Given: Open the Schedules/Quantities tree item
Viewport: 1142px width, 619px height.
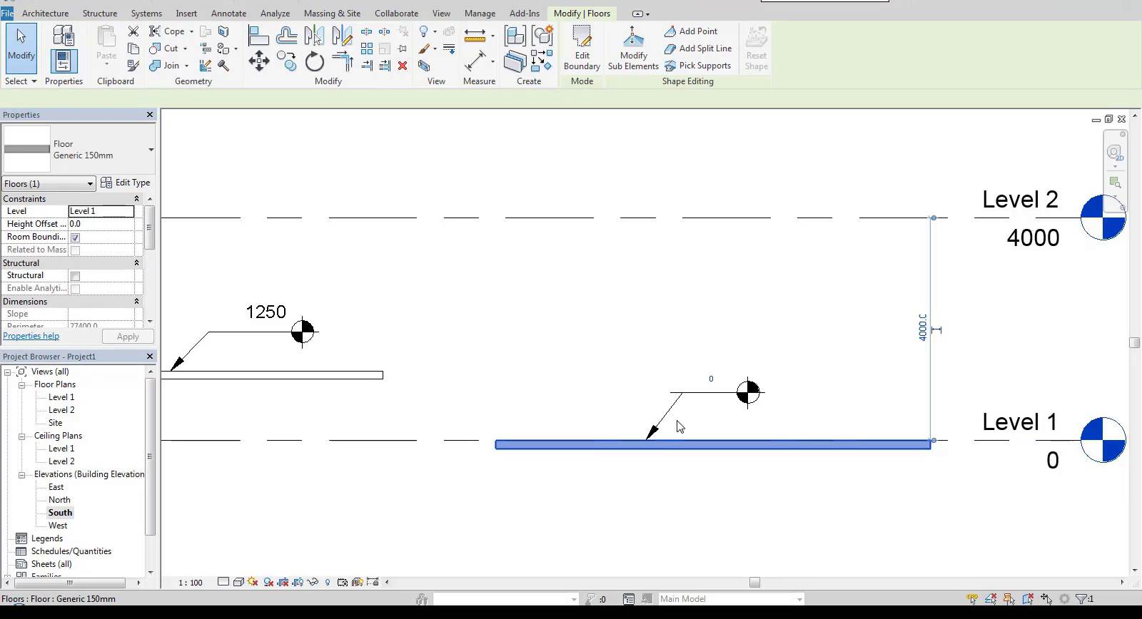Looking at the screenshot, I should click(71, 551).
